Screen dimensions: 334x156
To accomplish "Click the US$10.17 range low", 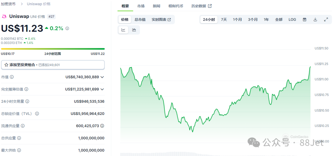I will [8, 54].
